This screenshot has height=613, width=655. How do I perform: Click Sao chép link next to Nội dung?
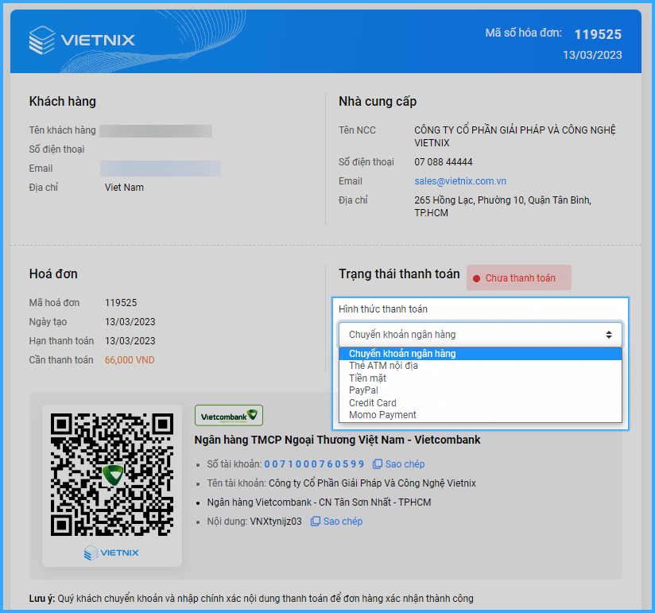point(343,521)
